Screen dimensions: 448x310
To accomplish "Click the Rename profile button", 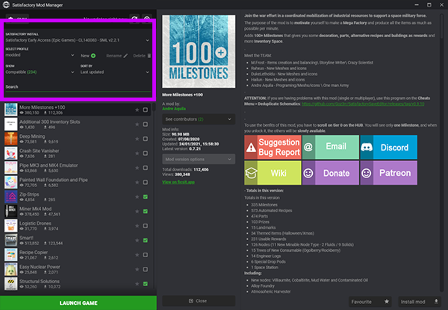I will 117,56.
